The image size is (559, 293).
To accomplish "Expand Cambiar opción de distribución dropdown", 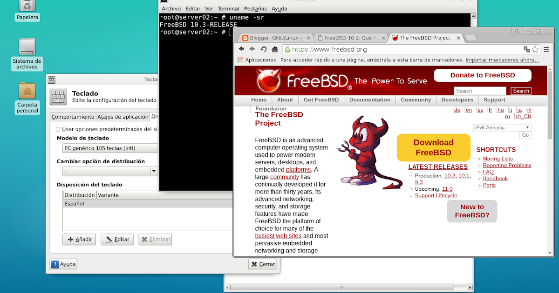I will pos(154,171).
